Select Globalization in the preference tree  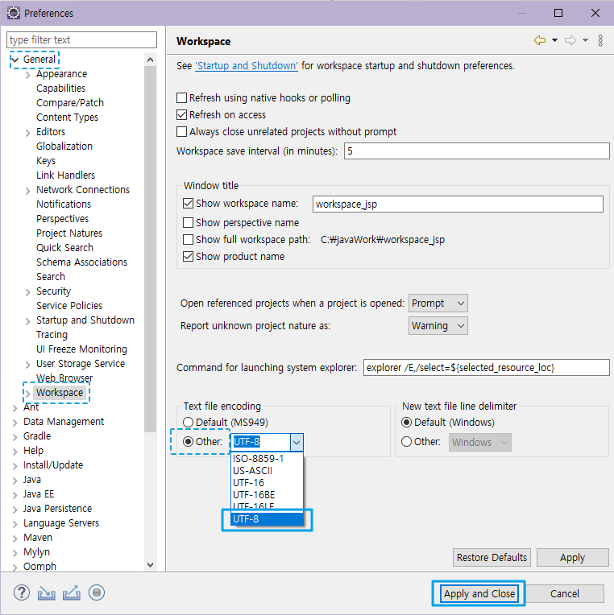pyautogui.click(x=64, y=147)
